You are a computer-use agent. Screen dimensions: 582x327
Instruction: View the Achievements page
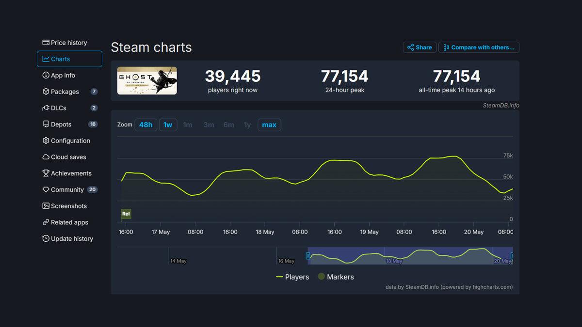[x=71, y=173]
